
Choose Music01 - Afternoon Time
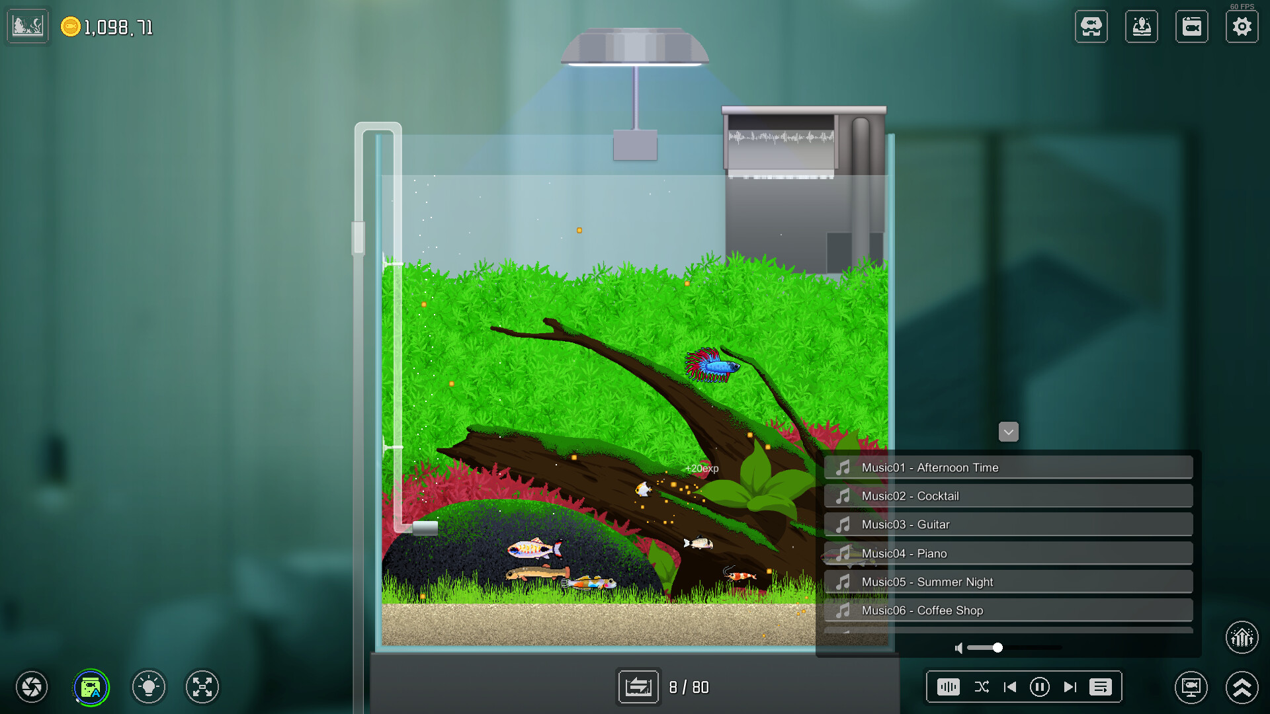(1008, 467)
